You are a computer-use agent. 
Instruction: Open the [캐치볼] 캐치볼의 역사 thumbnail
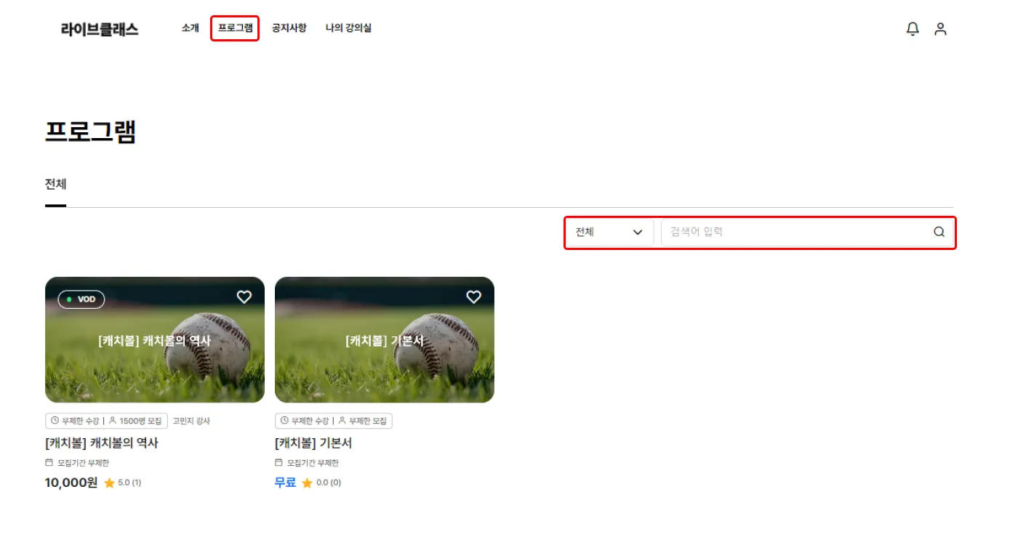coord(155,339)
